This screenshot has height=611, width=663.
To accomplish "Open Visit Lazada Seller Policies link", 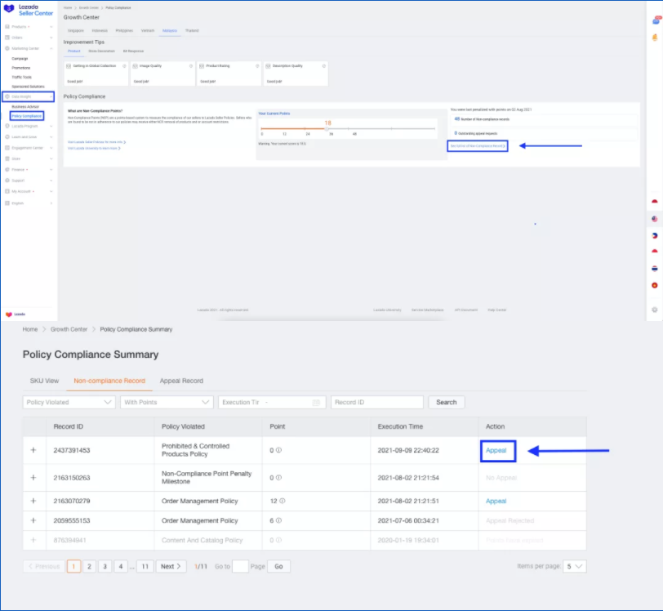I will (97, 142).
